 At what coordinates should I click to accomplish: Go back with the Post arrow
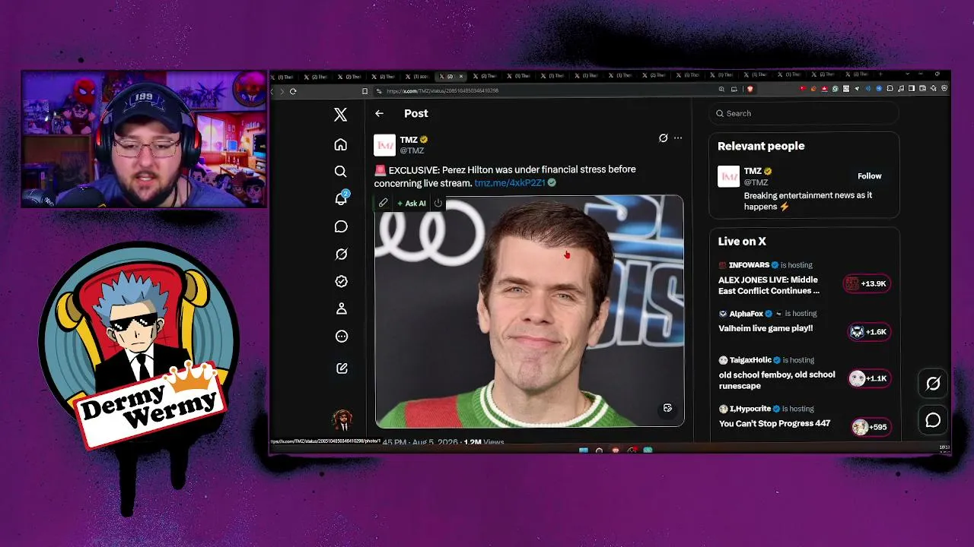click(379, 113)
